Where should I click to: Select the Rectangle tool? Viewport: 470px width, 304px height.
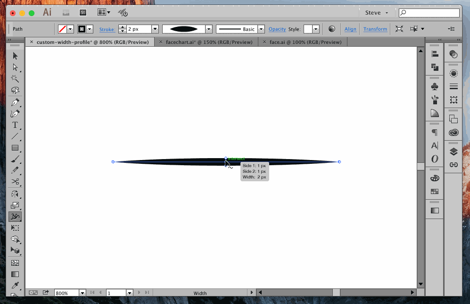pos(15,148)
